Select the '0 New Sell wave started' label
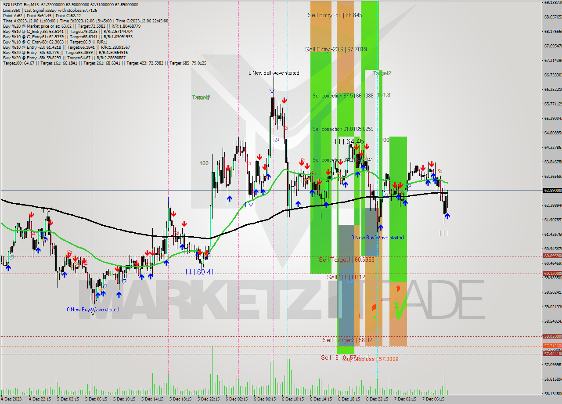 click(x=274, y=73)
